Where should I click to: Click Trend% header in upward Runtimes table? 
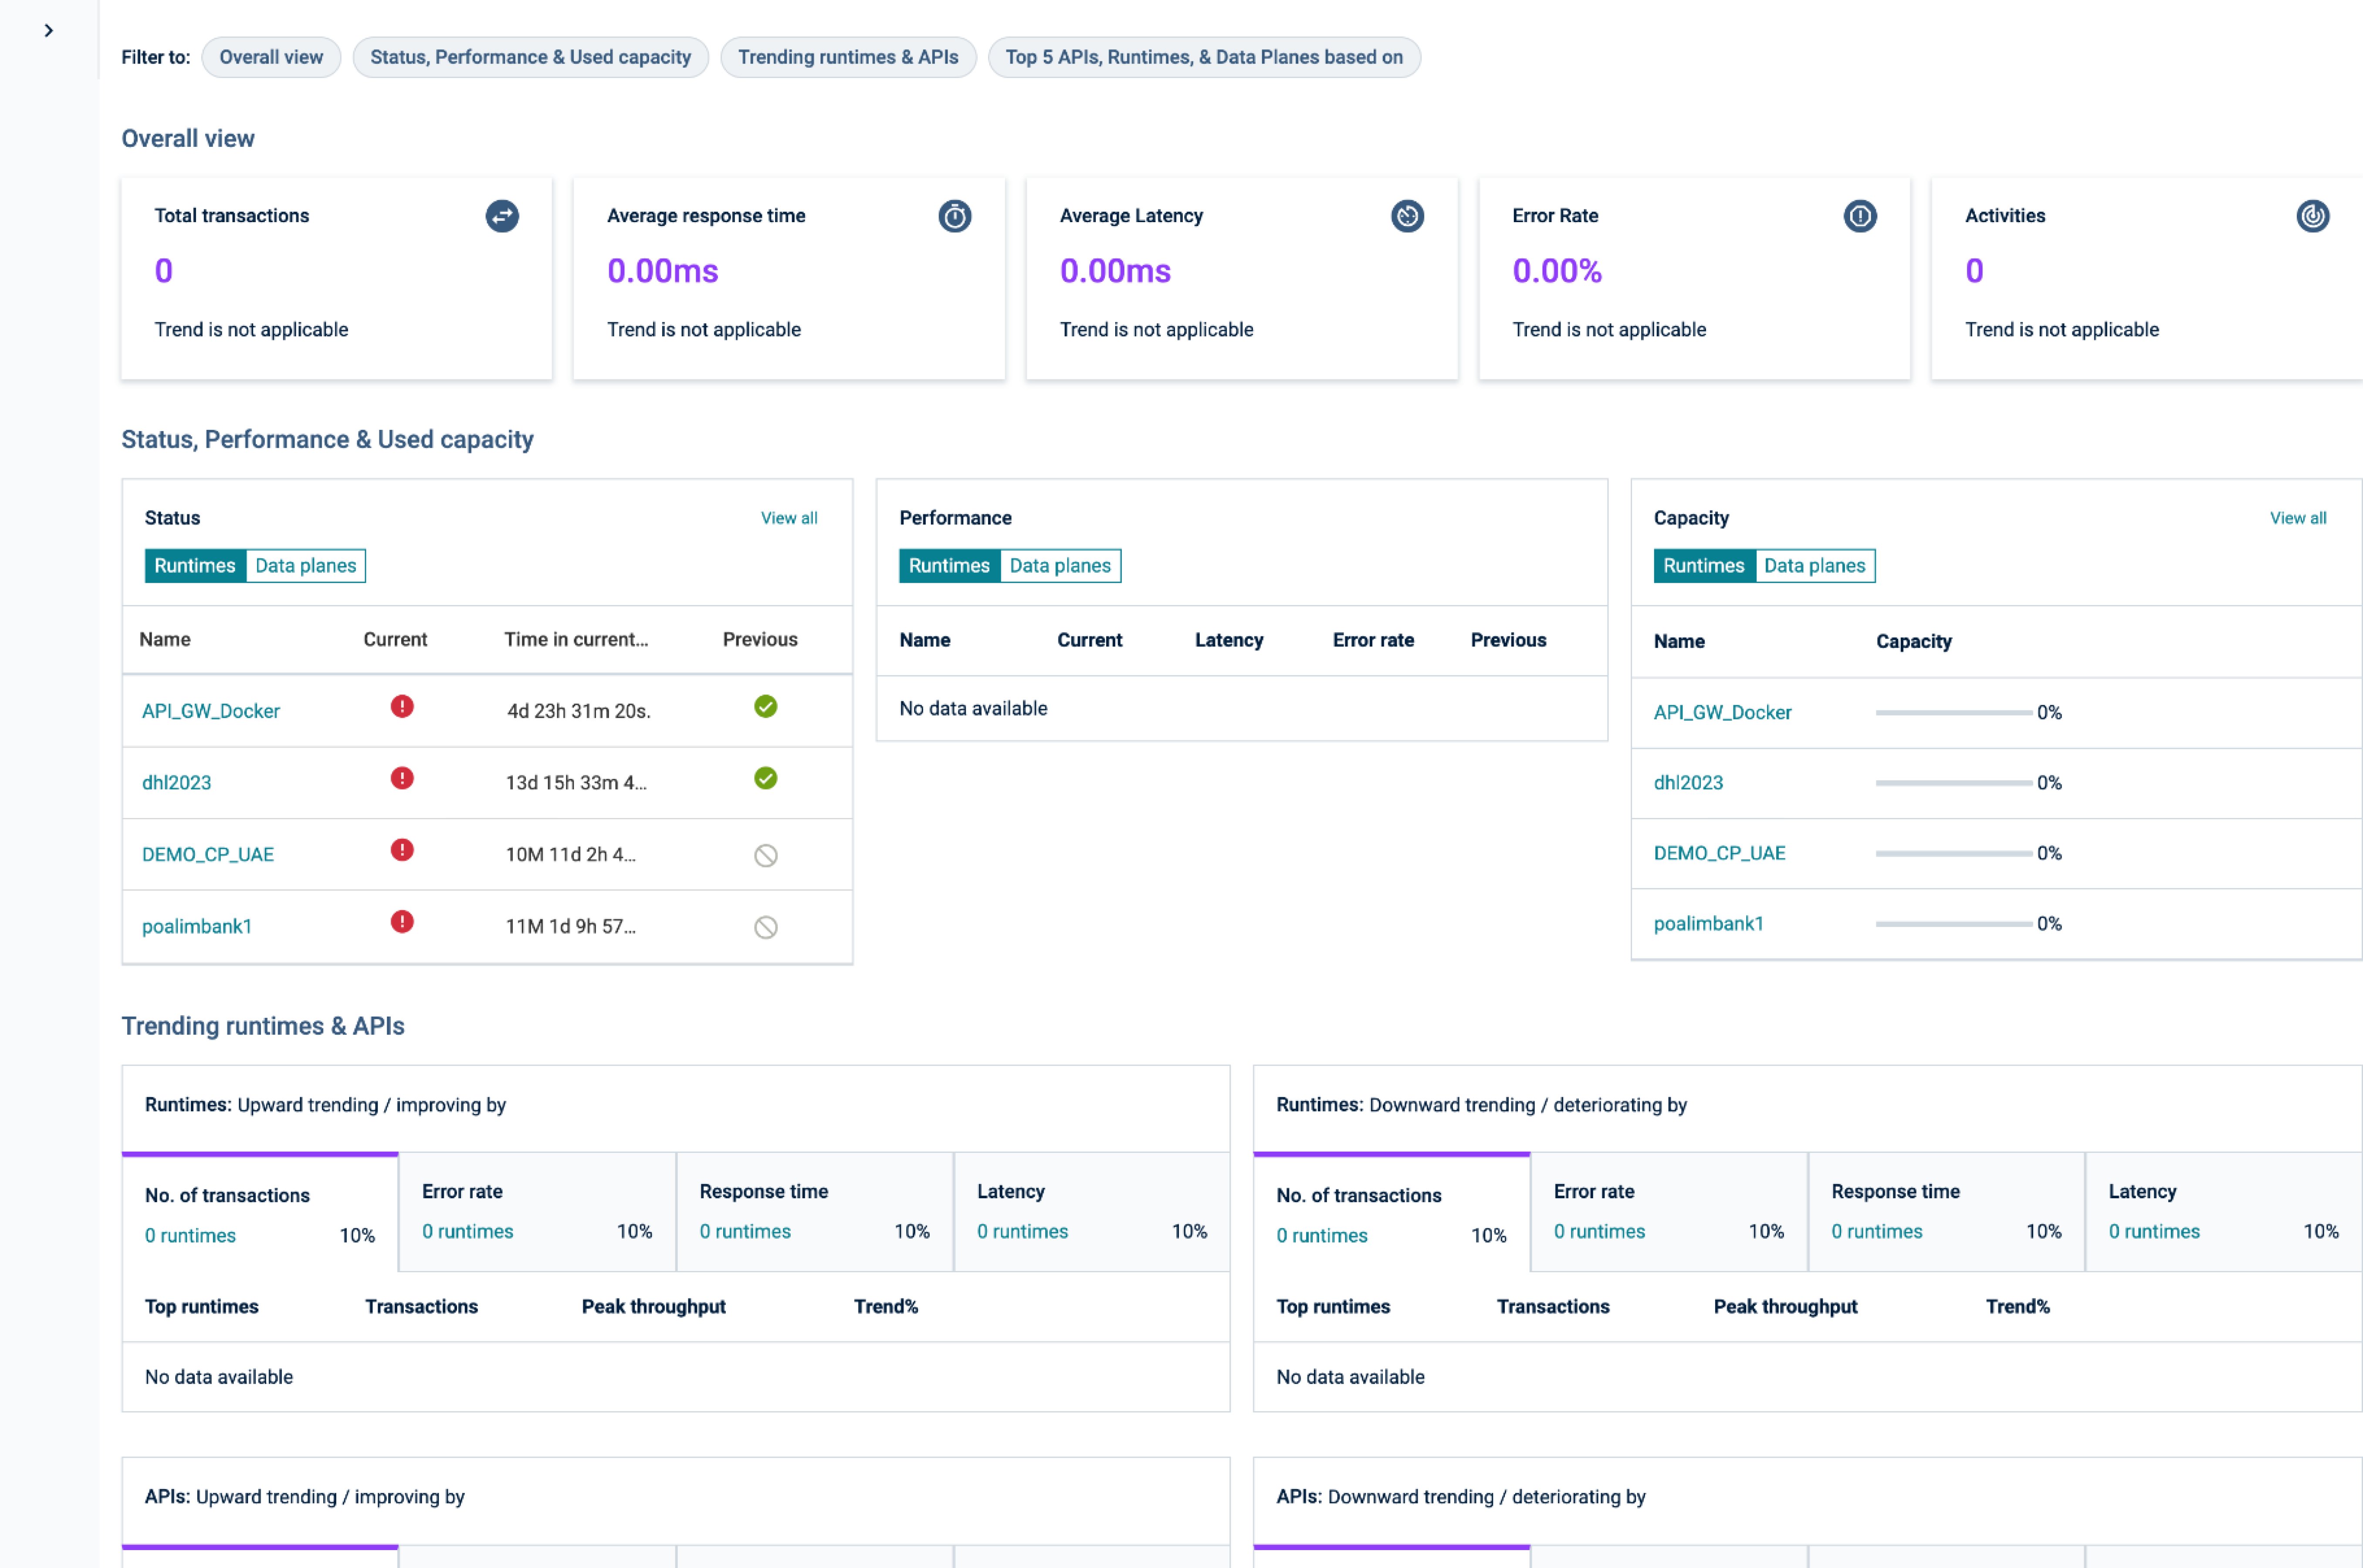[886, 1307]
